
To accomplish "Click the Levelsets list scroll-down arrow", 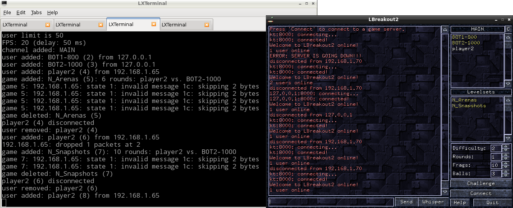I will point(508,138).
